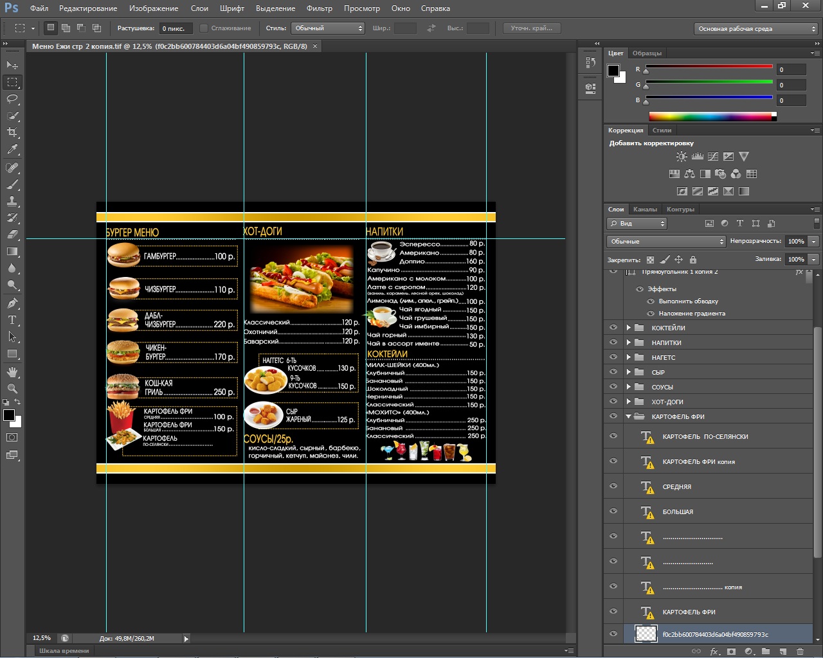The image size is (823, 658).
Task: Hide the КОКТЕЙЛИ layer group
Action: pos(613,328)
